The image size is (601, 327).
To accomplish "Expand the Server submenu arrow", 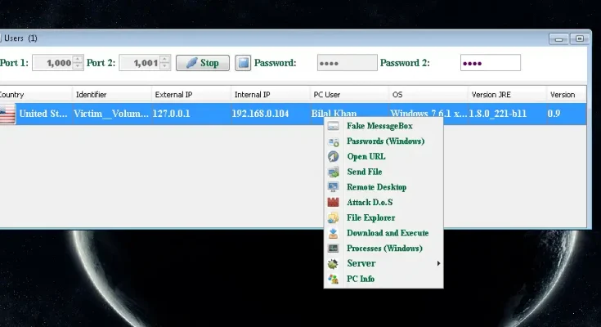I will pyautogui.click(x=438, y=263).
